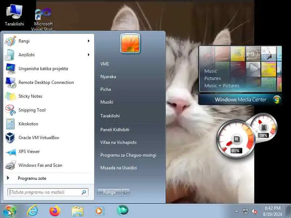Open Nyaraka documents

coord(108,77)
